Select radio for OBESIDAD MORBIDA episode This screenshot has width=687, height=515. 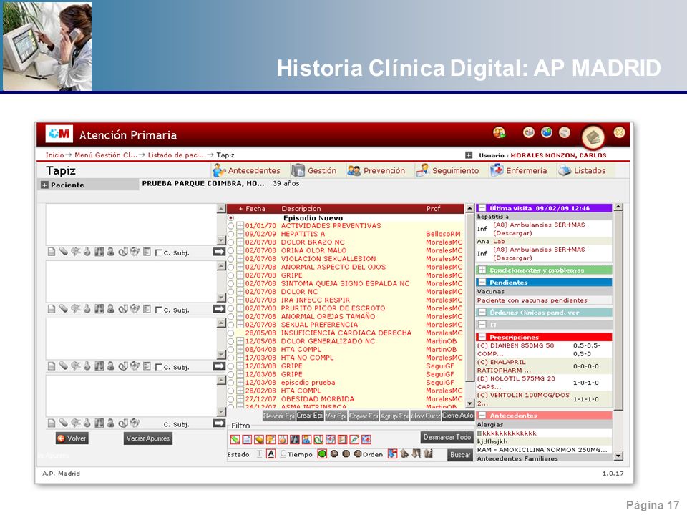point(231,399)
